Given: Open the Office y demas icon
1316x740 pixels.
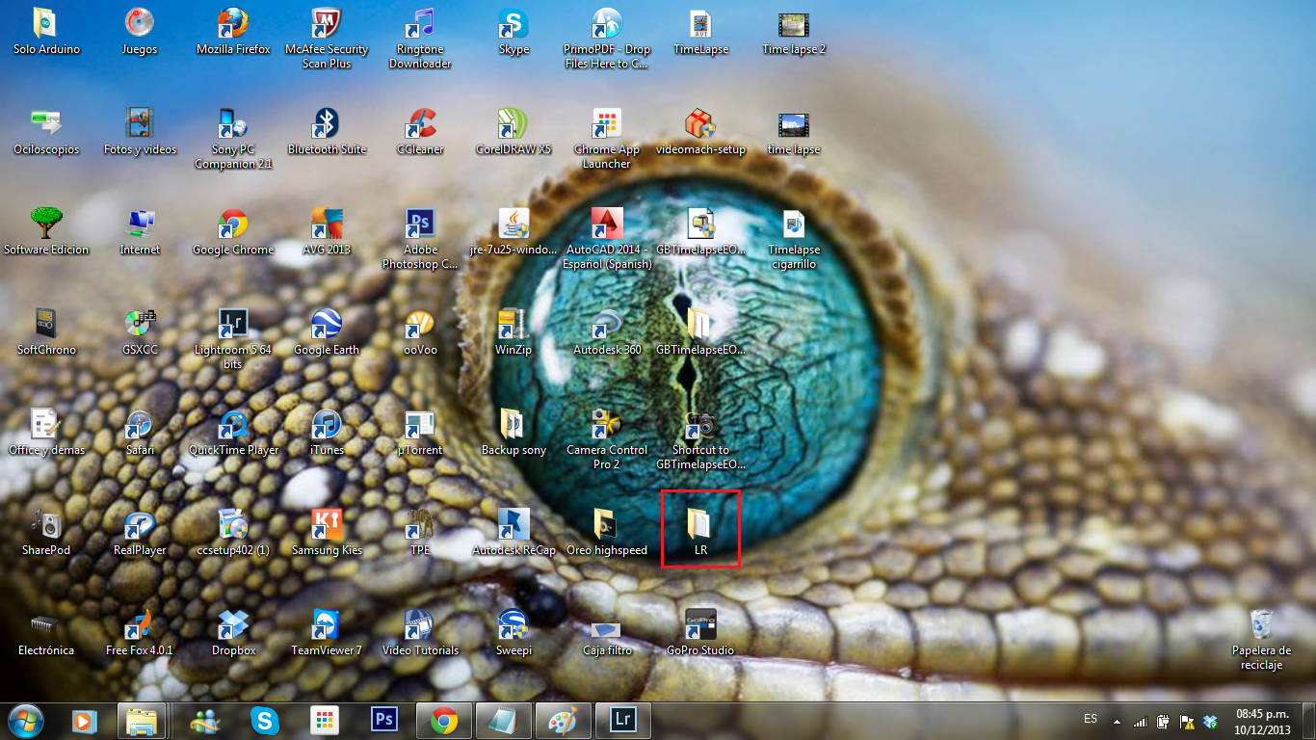Looking at the screenshot, I should [46, 433].
